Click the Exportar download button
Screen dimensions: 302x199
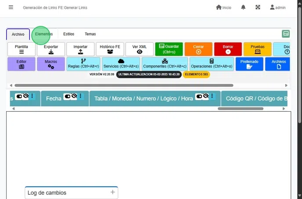pyautogui.click(x=51, y=49)
